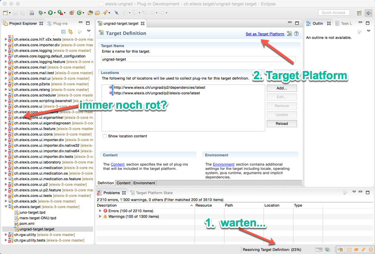Maximize the Project Explorer panel
The image size is (375, 254).
coord(88,23)
